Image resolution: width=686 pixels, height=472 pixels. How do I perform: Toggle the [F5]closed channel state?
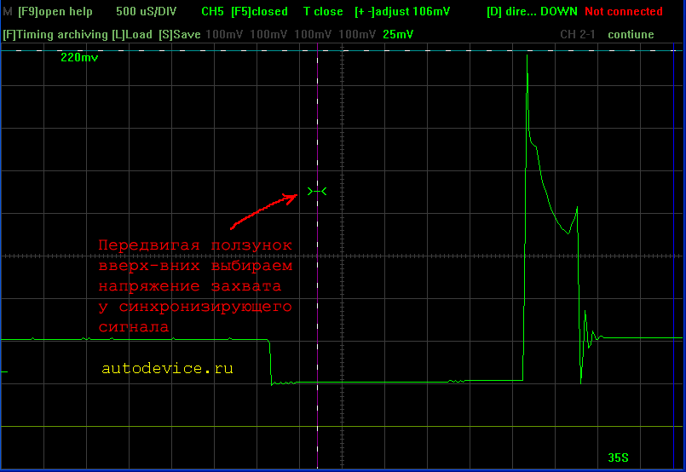pos(259,11)
